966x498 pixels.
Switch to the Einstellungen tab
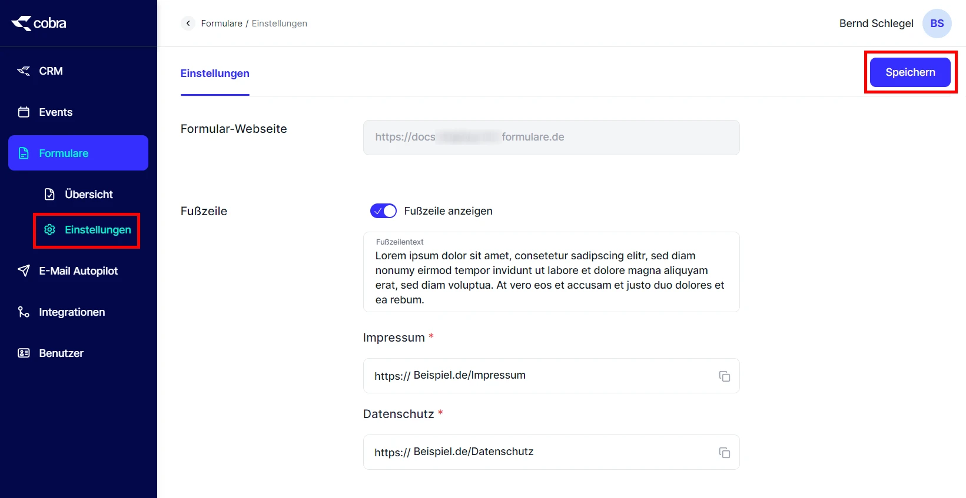tap(215, 73)
